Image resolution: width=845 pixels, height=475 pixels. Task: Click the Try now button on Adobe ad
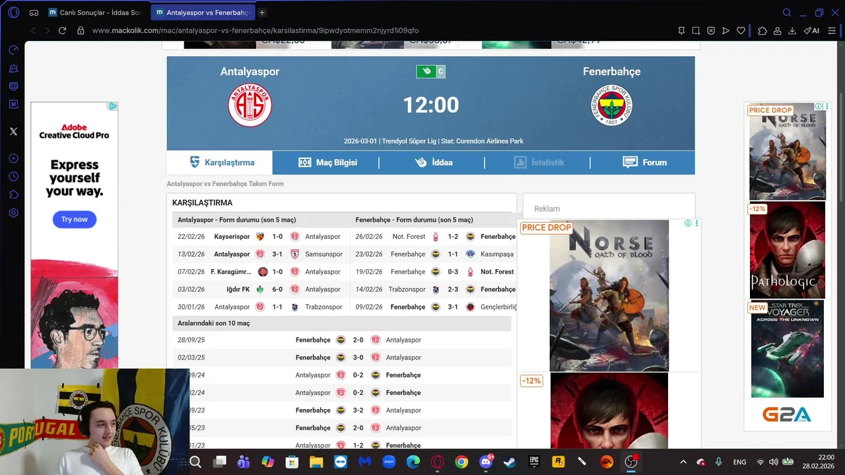[75, 219]
